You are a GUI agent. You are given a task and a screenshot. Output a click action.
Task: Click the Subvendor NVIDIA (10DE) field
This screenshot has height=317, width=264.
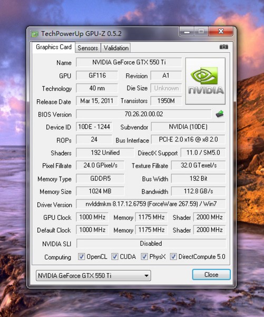(188, 127)
